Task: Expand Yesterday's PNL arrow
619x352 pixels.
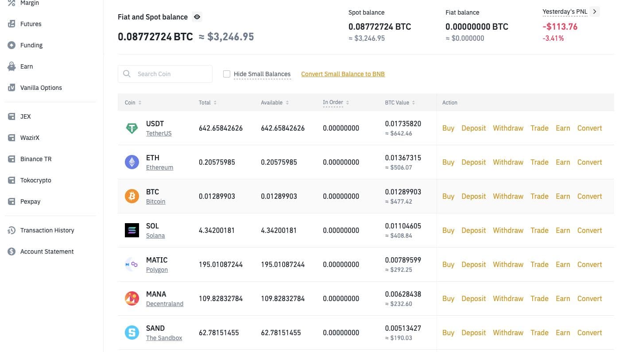Action: [x=595, y=12]
